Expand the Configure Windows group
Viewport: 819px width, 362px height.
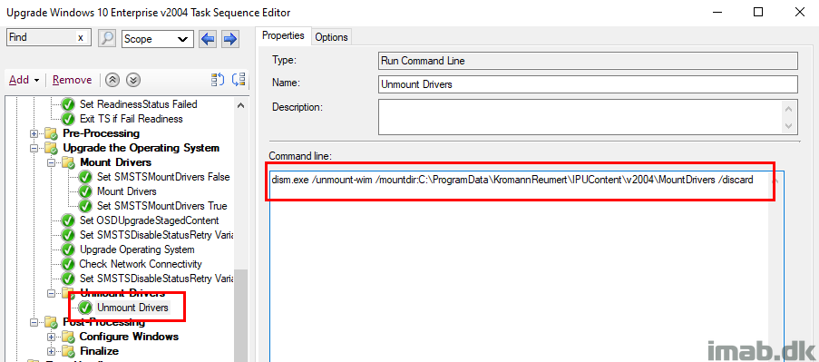pyautogui.click(x=51, y=337)
